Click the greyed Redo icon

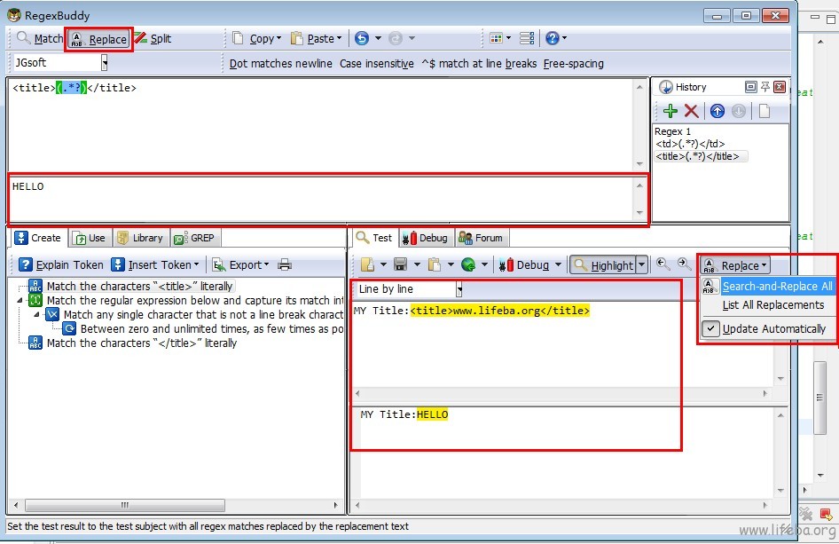396,38
